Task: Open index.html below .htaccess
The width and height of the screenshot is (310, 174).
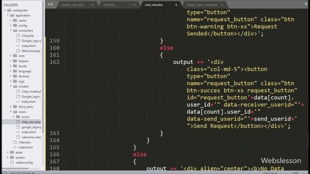Action: click(x=26, y=147)
